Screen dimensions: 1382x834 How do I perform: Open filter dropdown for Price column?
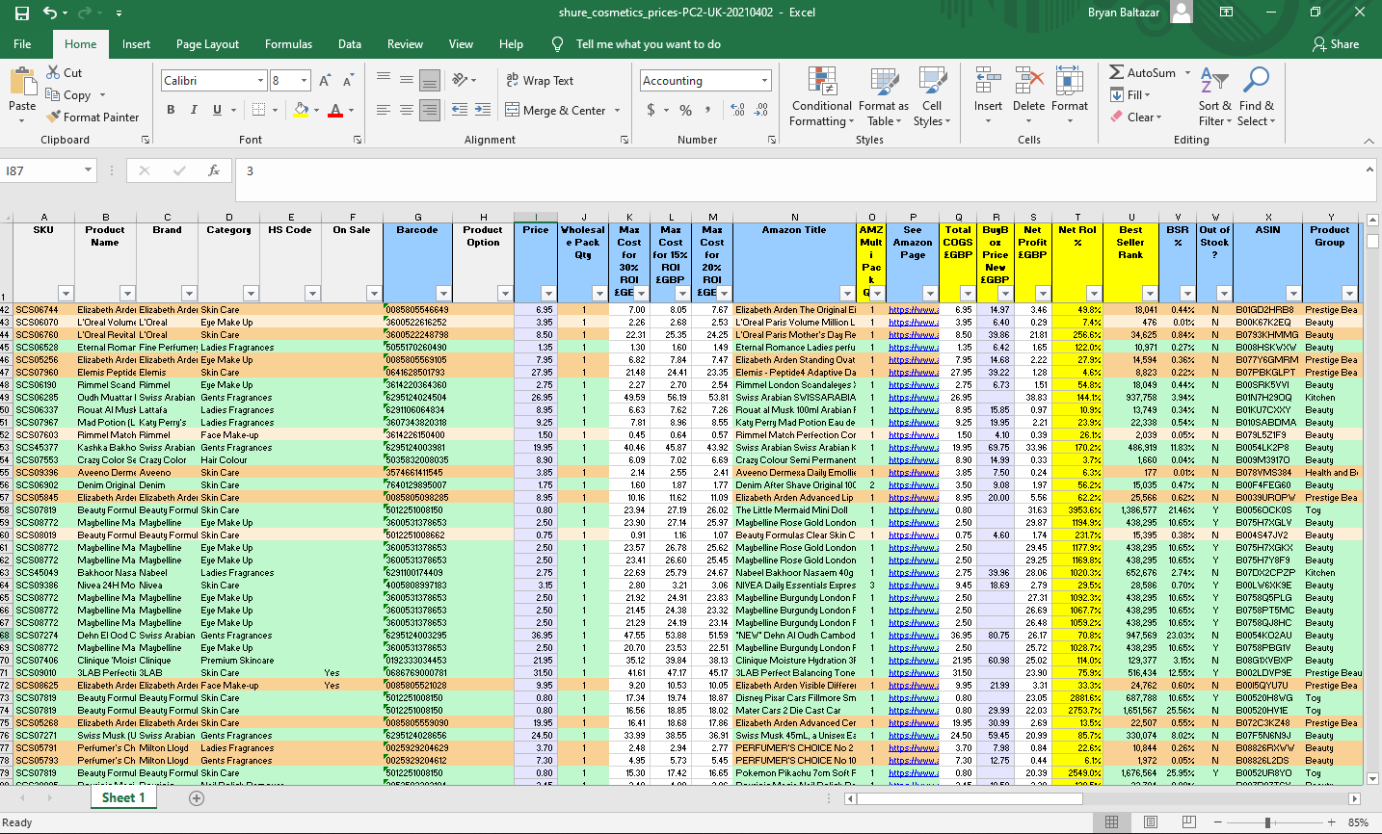tap(548, 294)
